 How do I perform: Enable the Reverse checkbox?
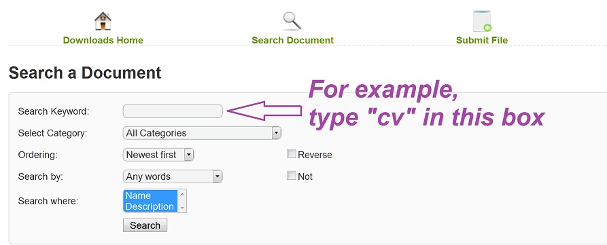click(291, 154)
